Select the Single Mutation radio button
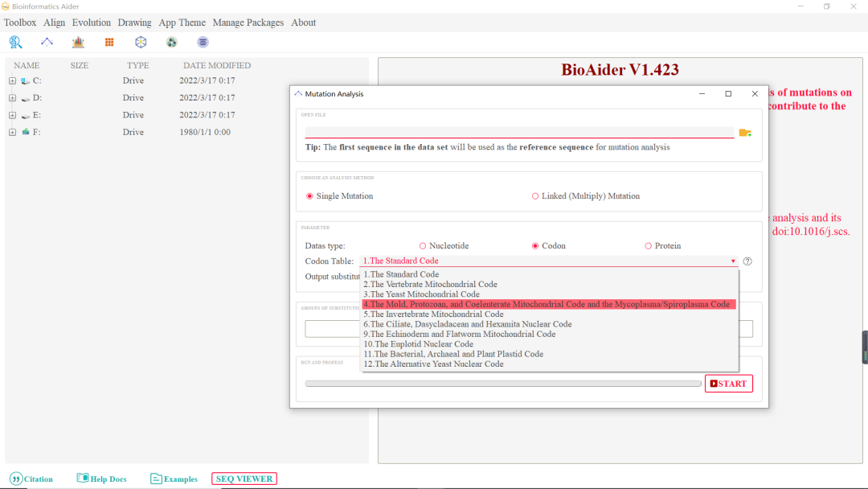This screenshot has width=868, height=489. (x=309, y=196)
